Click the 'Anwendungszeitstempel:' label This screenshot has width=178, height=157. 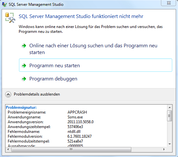(x=29, y=127)
